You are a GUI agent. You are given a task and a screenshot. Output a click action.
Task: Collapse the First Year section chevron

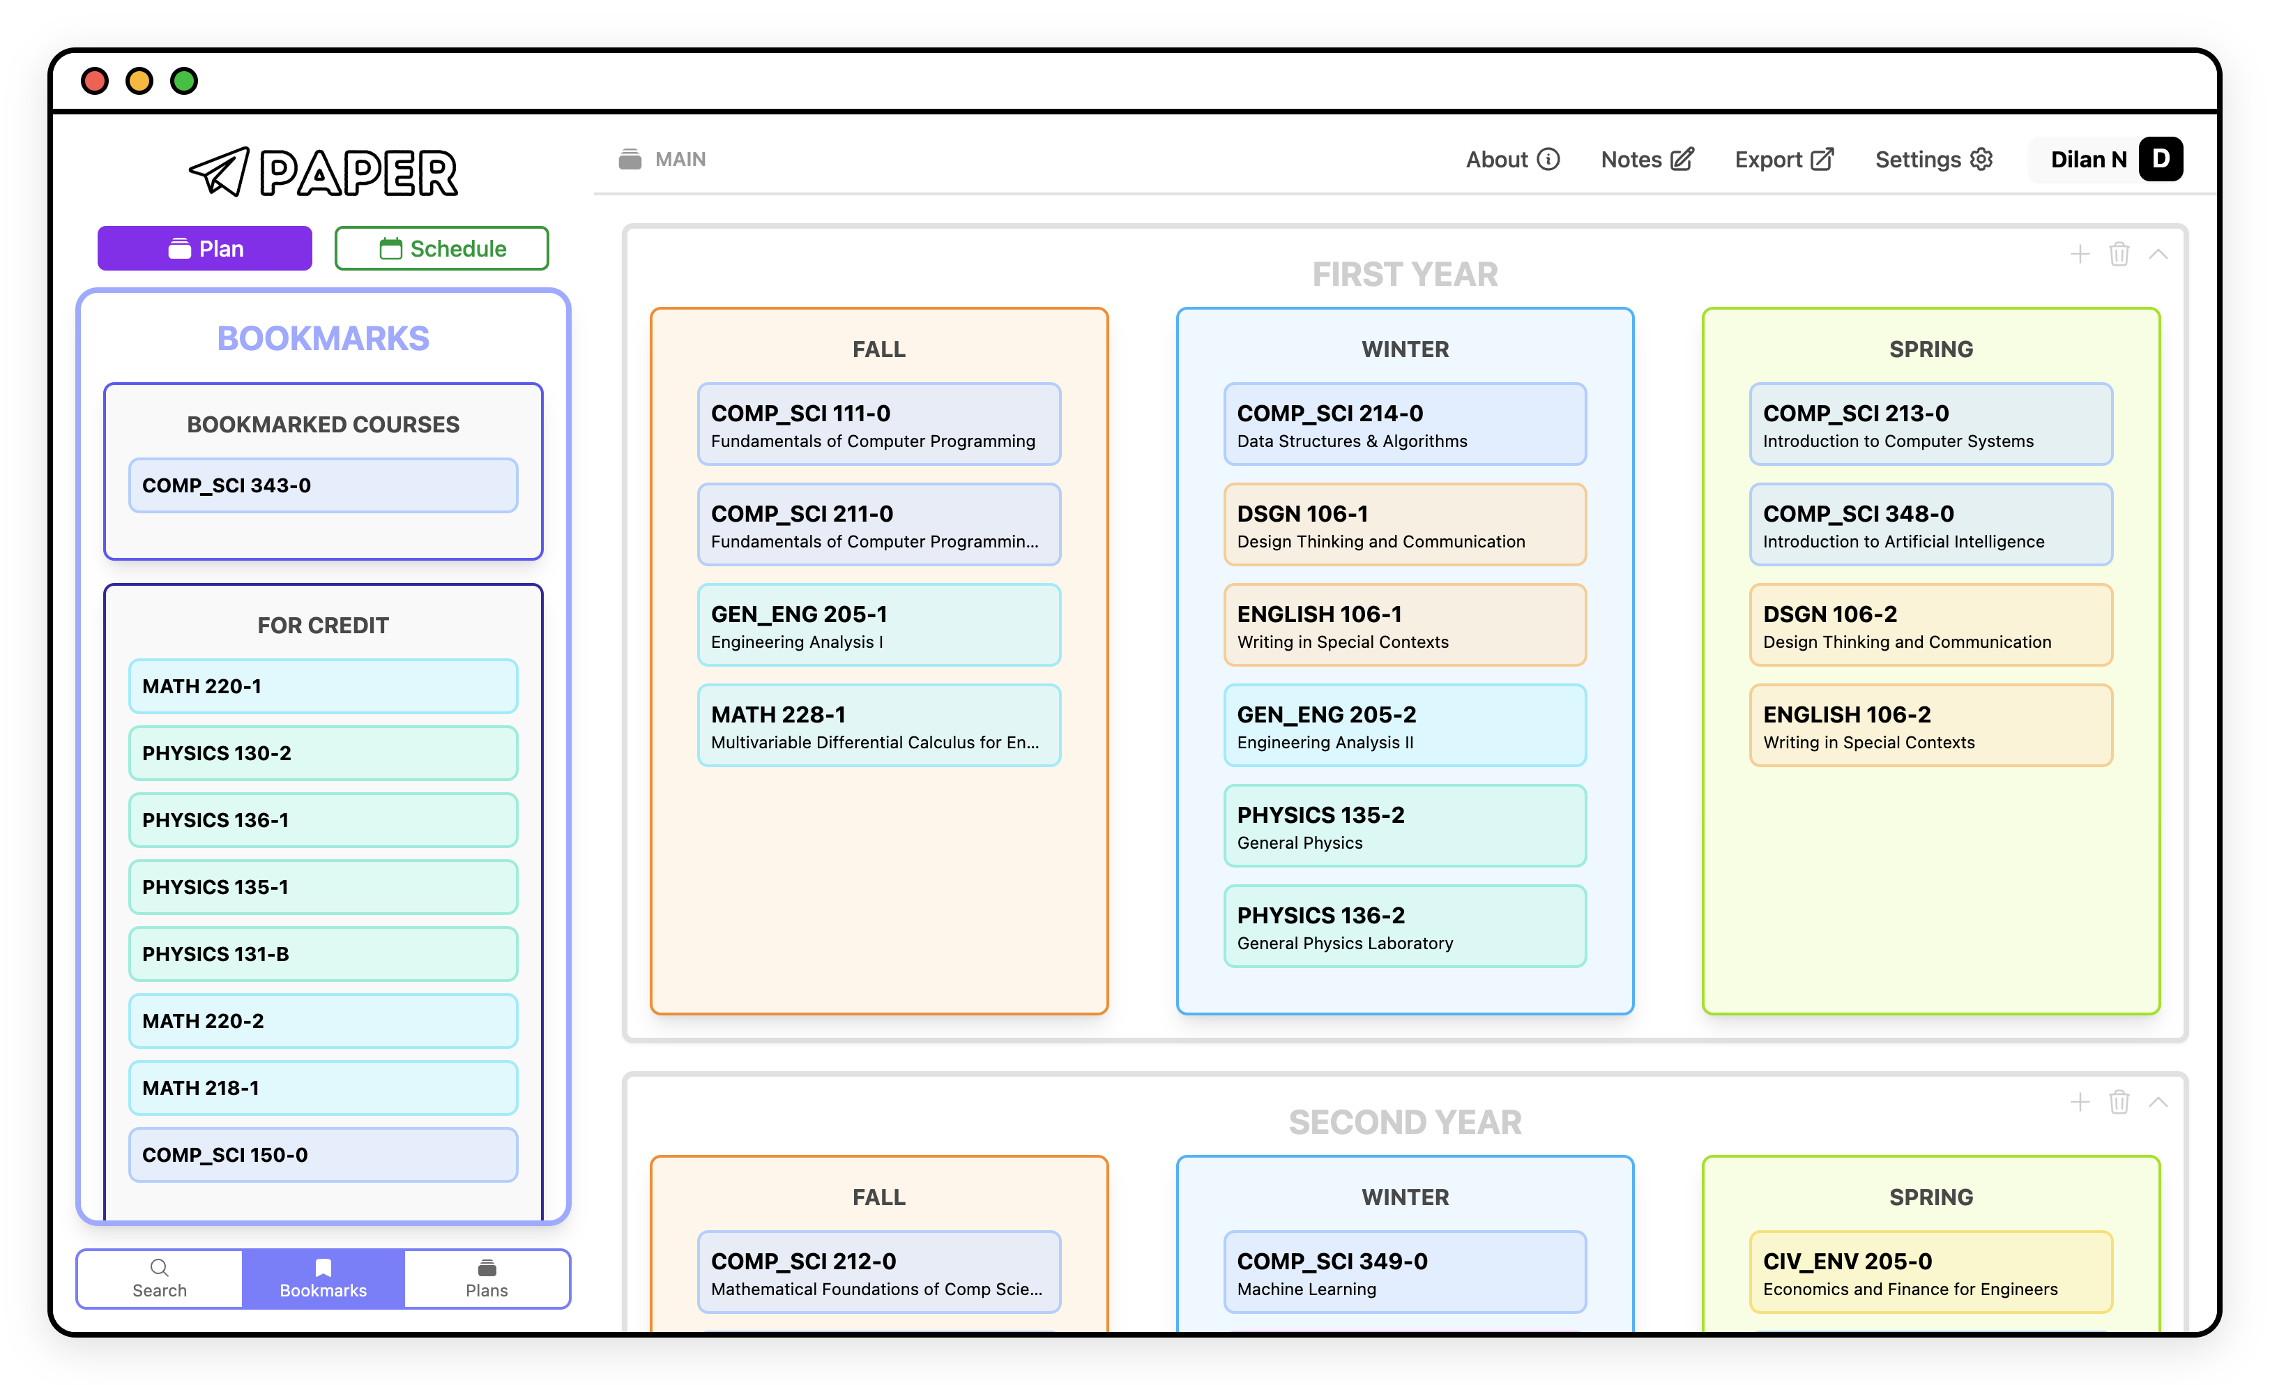click(x=2158, y=255)
